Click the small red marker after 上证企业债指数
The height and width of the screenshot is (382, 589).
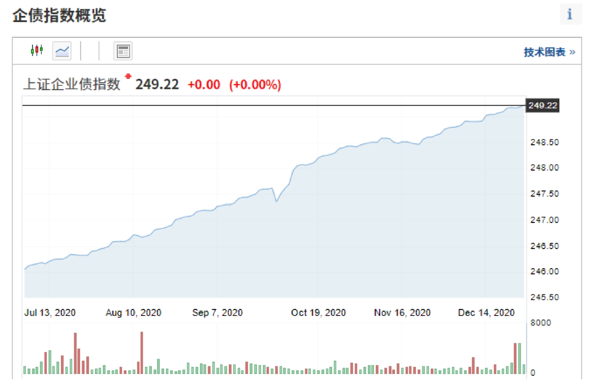click(128, 76)
